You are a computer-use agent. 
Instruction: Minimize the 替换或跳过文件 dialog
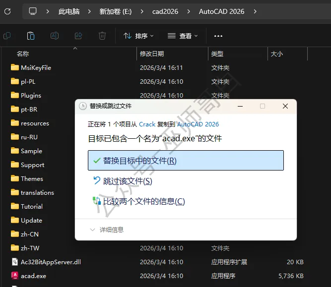pyautogui.click(x=240, y=106)
